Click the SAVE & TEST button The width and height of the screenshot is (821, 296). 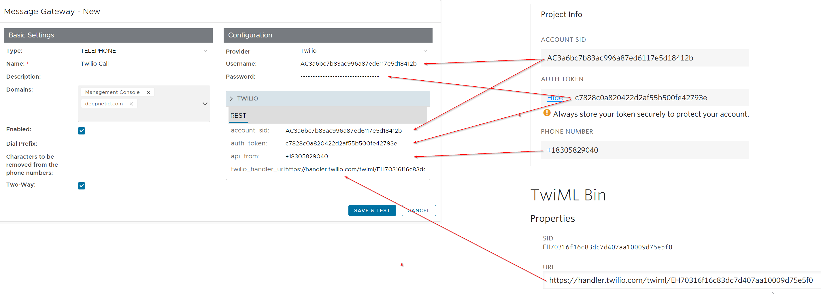[372, 210]
